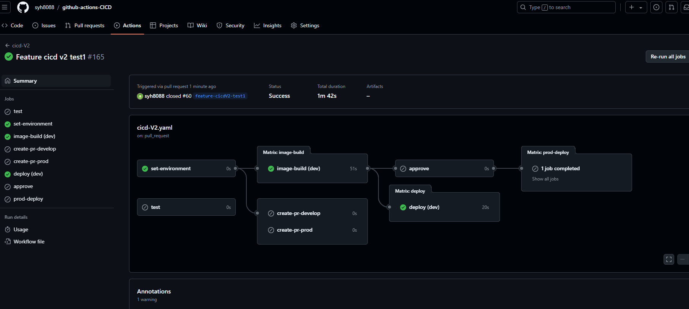689x309 pixels.
Task: Click cicd-V2.yaml workflow file title
Action: click(x=155, y=127)
